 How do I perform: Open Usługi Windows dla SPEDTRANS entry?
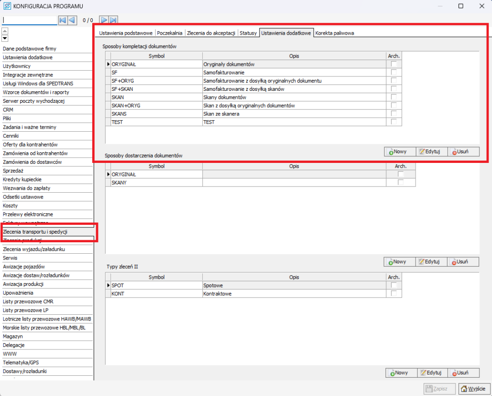(x=47, y=84)
